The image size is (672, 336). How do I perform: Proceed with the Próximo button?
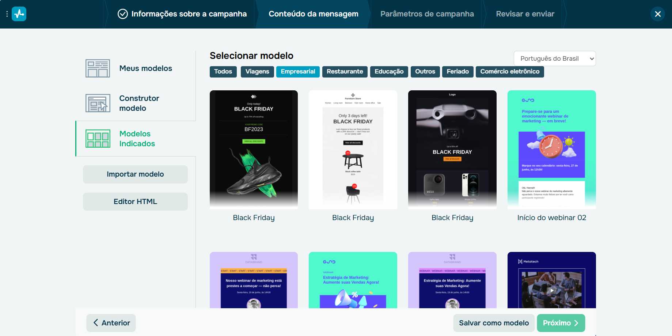[561, 323]
